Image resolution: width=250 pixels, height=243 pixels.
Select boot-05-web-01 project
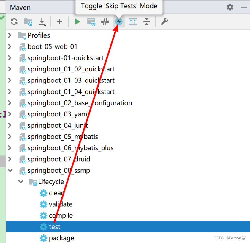(52, 46)
